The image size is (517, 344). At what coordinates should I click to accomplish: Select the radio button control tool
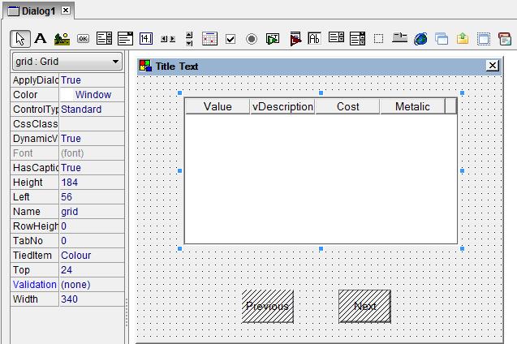(252, 38)
